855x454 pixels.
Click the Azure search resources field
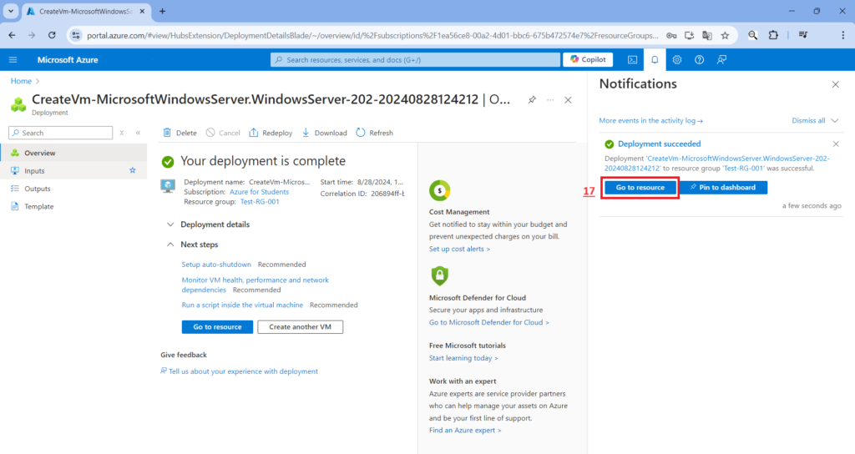point(415,60)
